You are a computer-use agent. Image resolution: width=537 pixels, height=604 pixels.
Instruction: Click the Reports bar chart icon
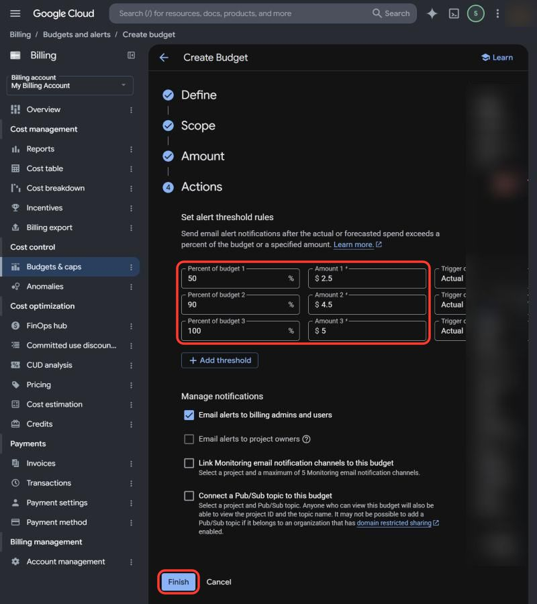click(15, 149)
